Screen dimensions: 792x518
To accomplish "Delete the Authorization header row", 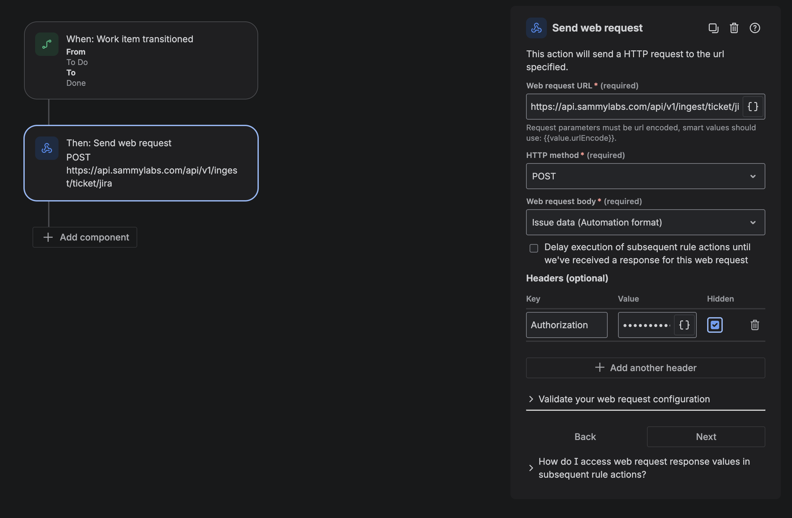I will pyautogui.click(x=754, y=325).
